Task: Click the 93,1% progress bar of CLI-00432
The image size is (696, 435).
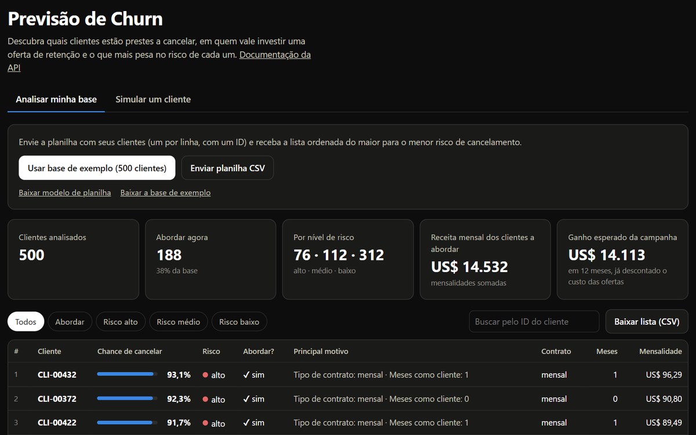Action: point(127,375)
